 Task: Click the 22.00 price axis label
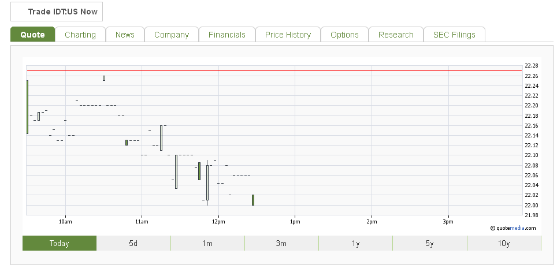pos(532,205)
